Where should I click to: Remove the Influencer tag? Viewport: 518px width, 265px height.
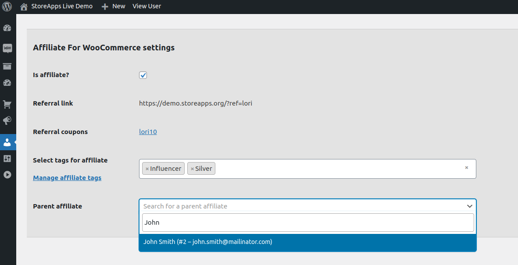[146, 168]
